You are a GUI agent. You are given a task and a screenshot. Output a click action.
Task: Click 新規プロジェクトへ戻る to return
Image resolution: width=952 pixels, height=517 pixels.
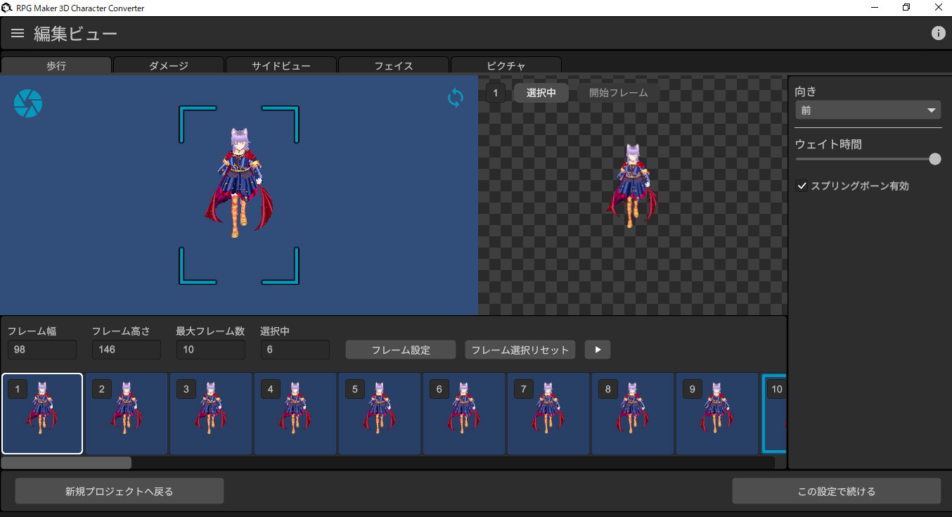pos(119,490)
